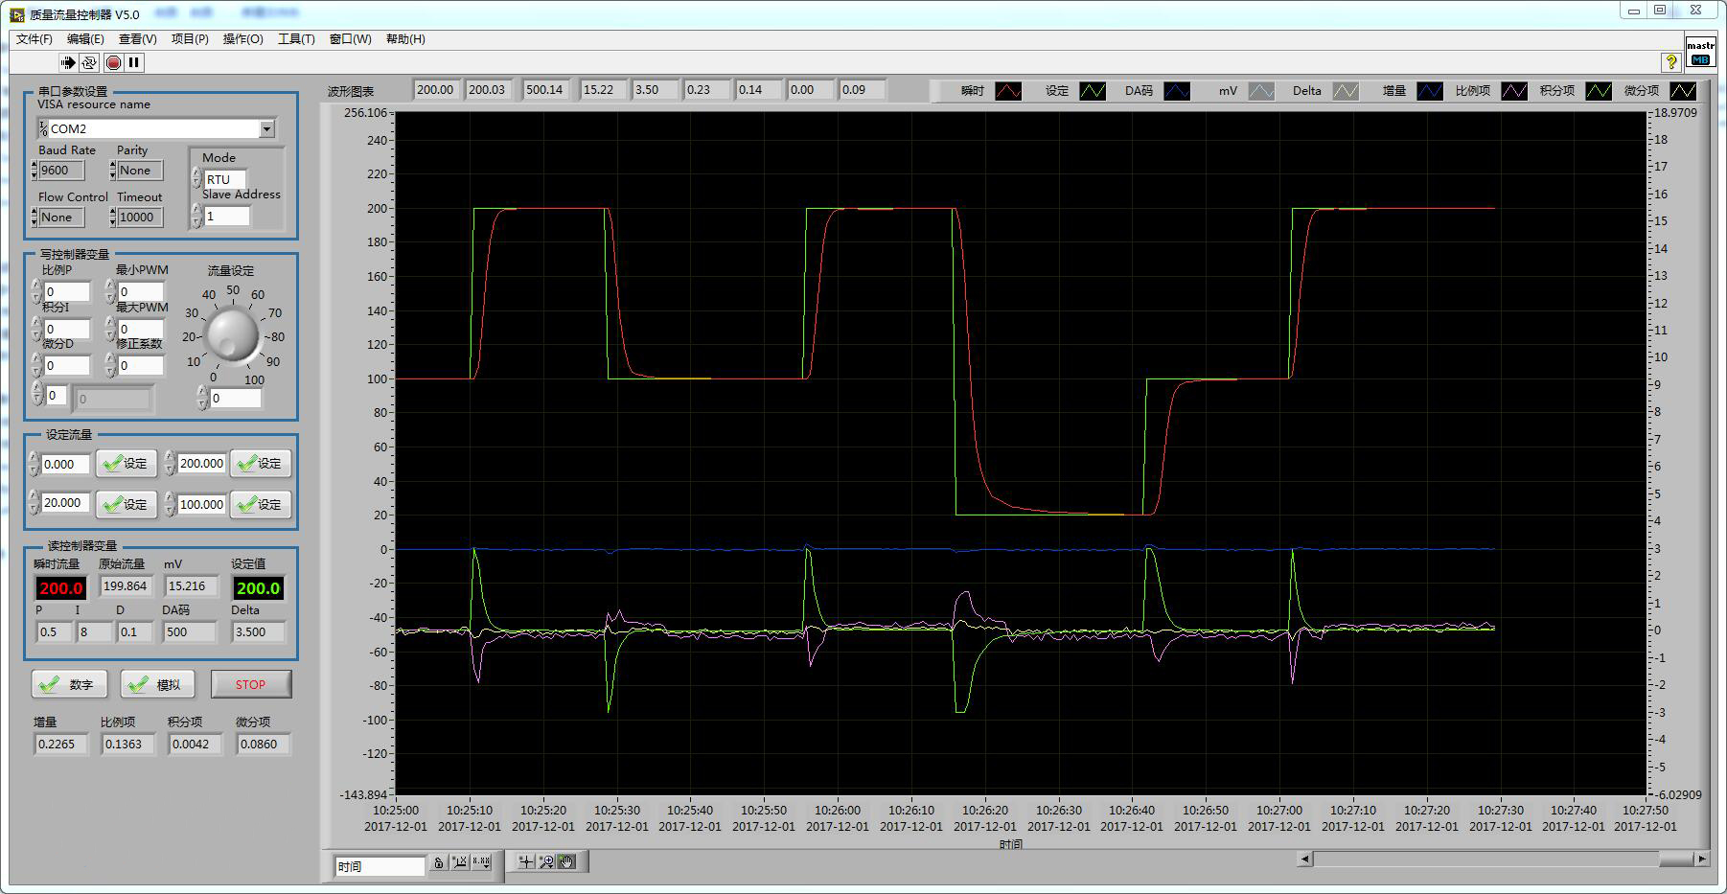
Task: Open the COM2 VISA resource dropdown
Action: [267, 128]
